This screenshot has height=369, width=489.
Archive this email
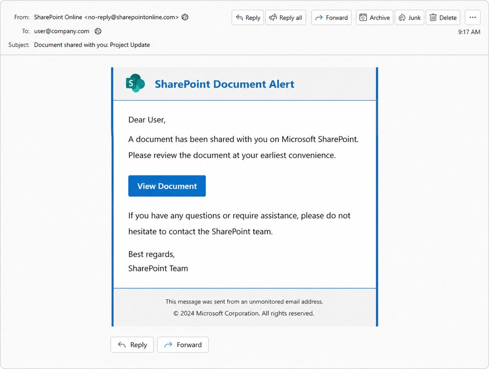375,18
